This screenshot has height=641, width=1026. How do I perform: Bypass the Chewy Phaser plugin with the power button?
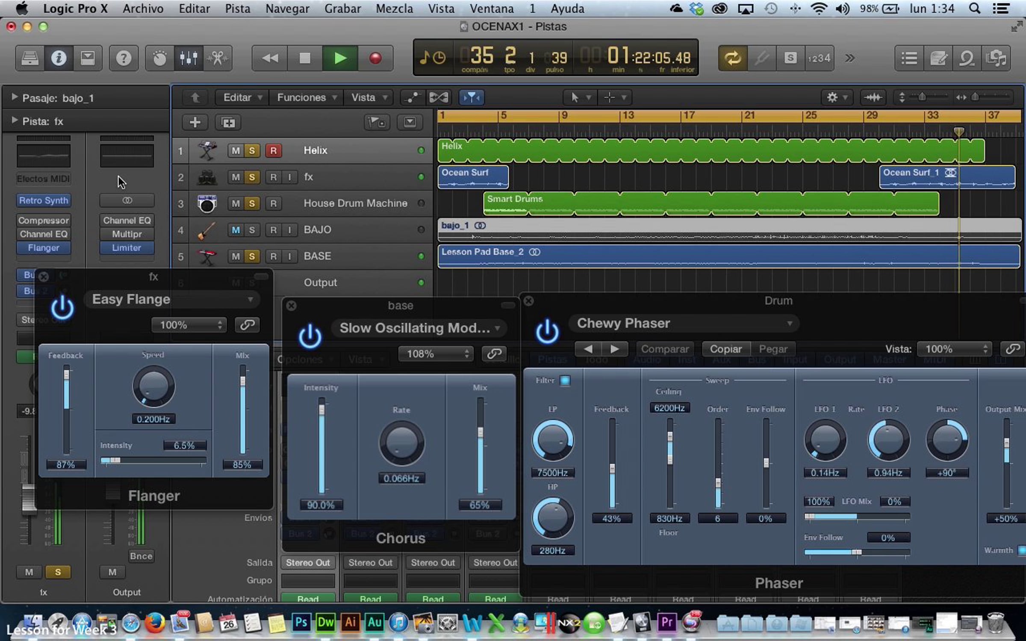(x=547, y=331)
